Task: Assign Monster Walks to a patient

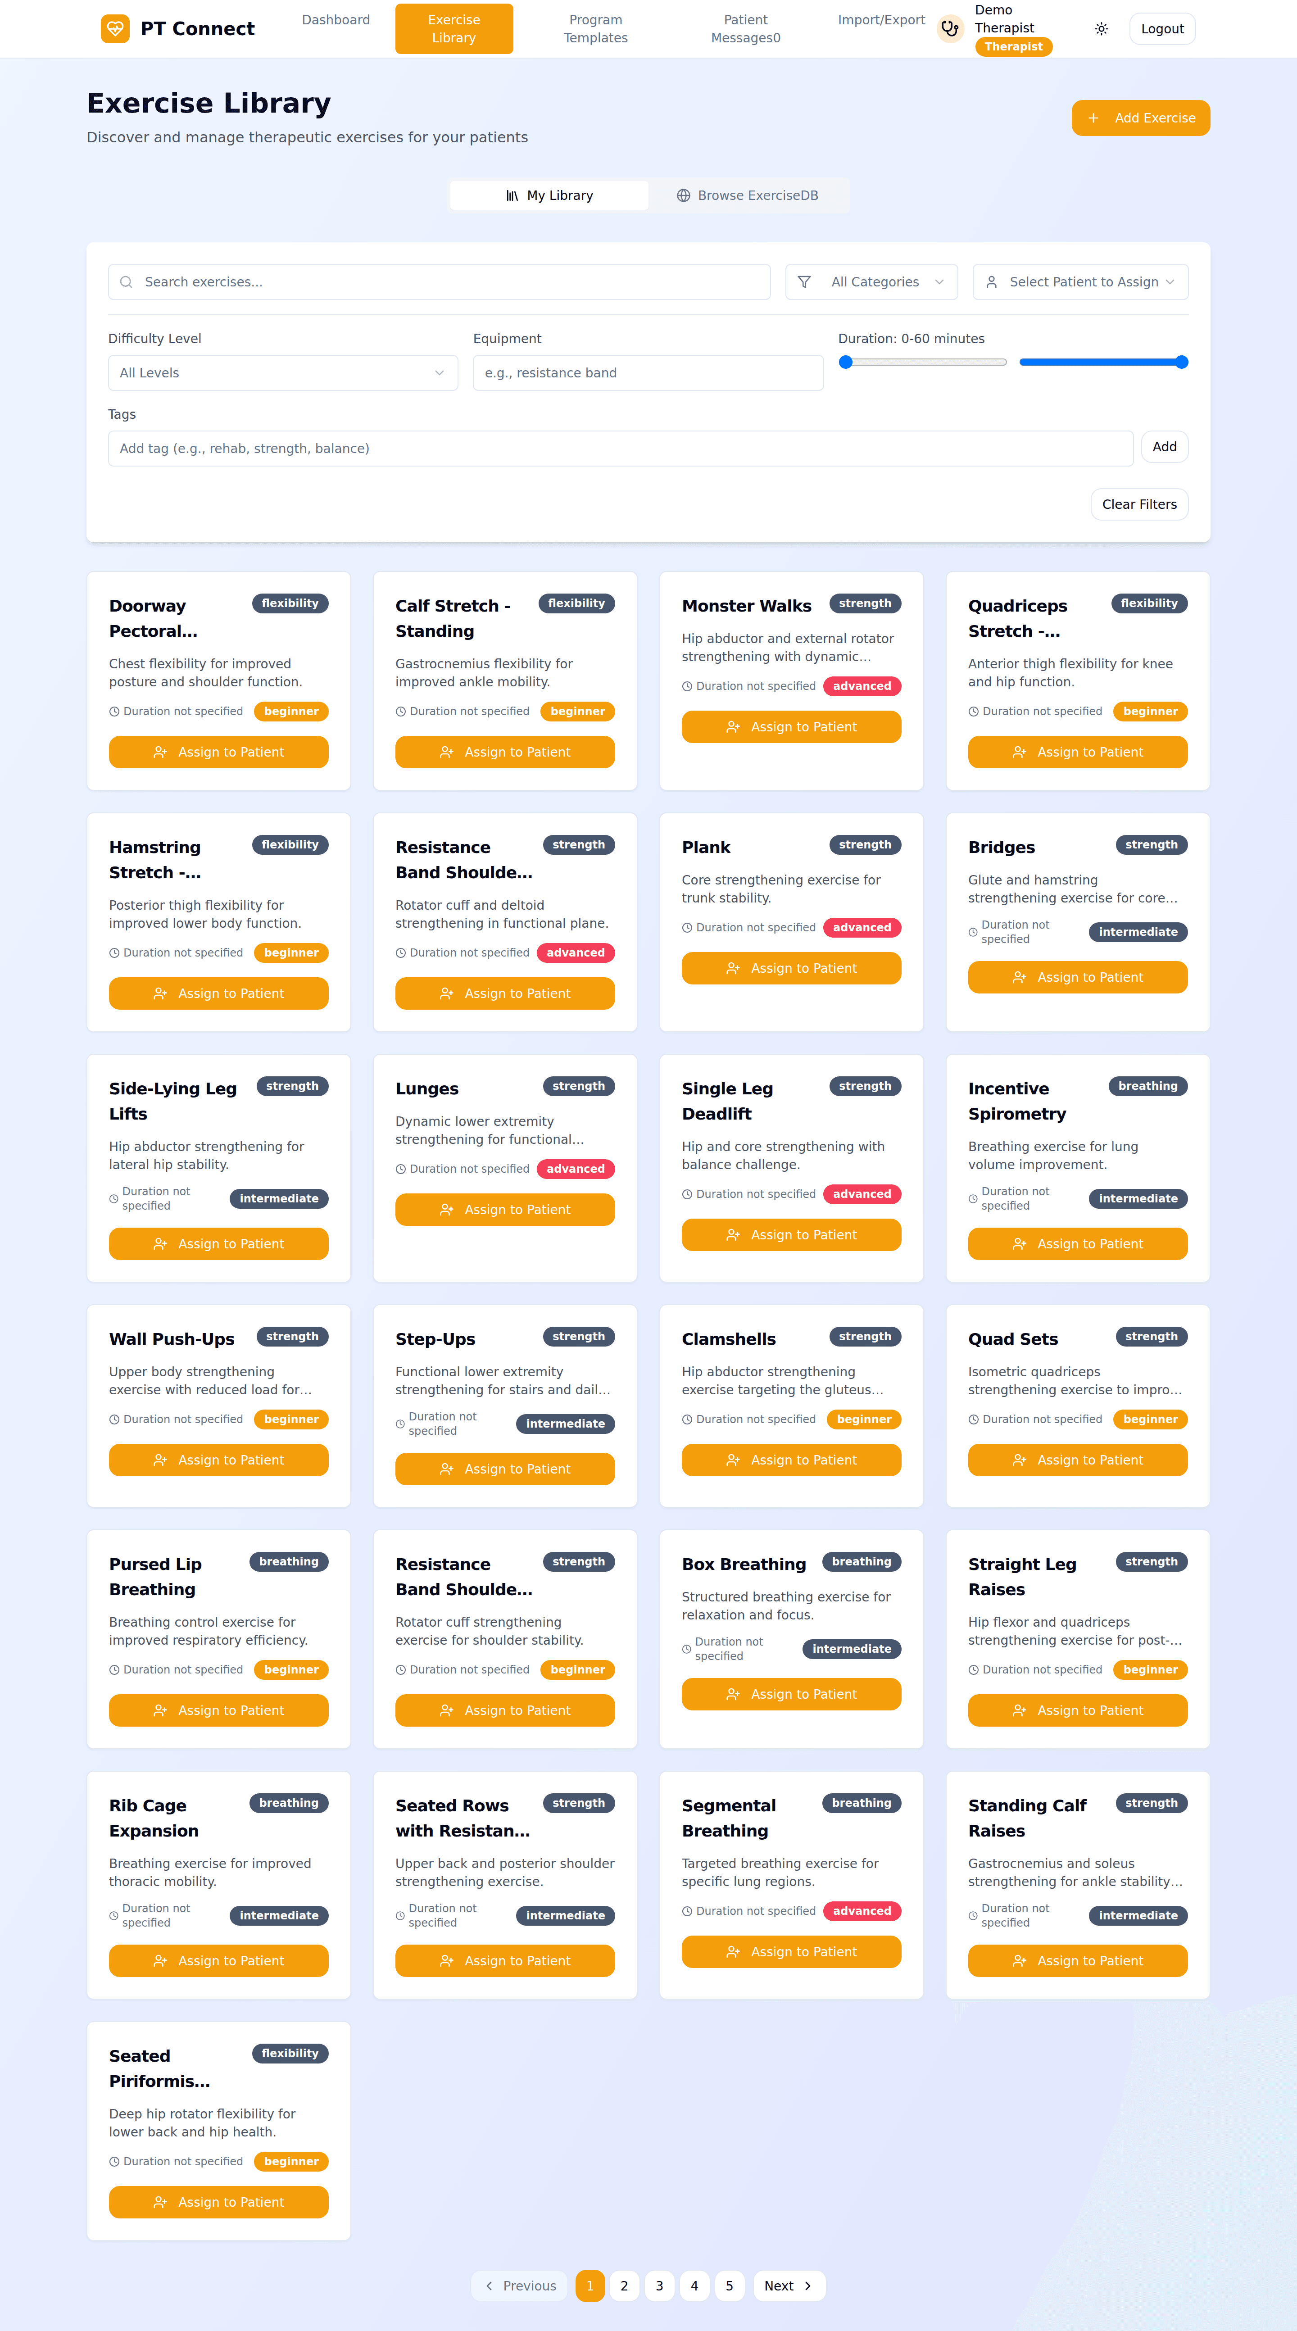Action: click(x=791, y=726)
